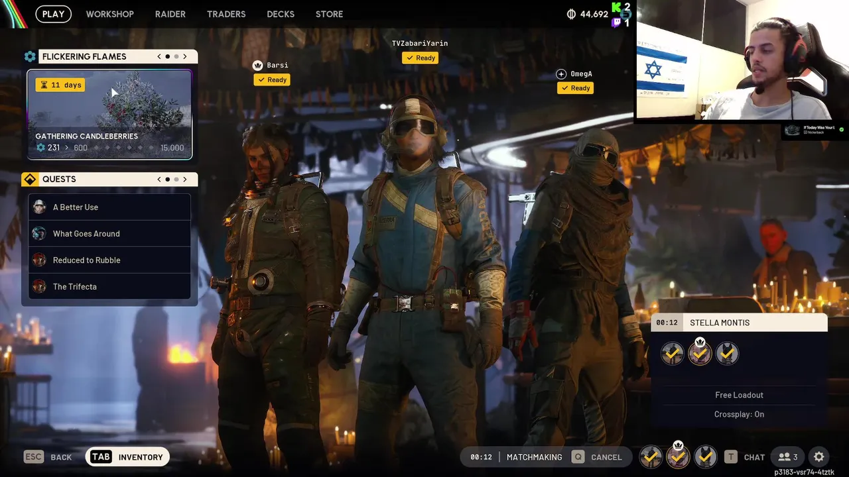Viewport: 849px width, 477px height.
Task: Select the A Better Use quest giver avatar
Action: click(39, 207)
